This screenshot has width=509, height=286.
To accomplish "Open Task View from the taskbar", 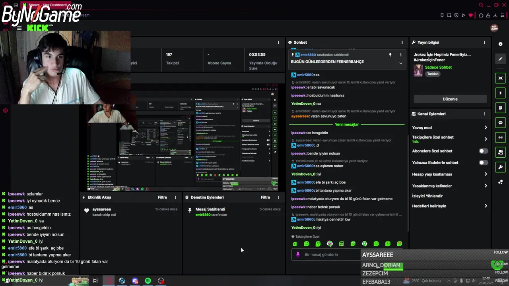I will pos(95,281).
